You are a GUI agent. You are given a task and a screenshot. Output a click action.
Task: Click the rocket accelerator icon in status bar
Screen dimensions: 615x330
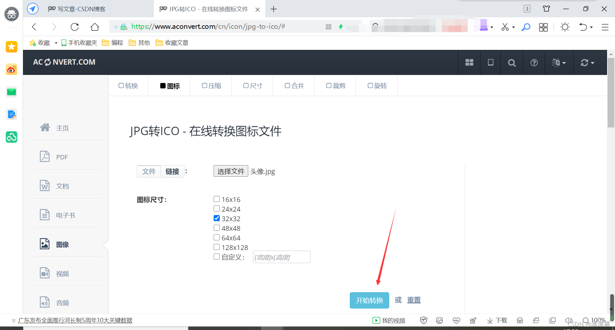point(473,320)
